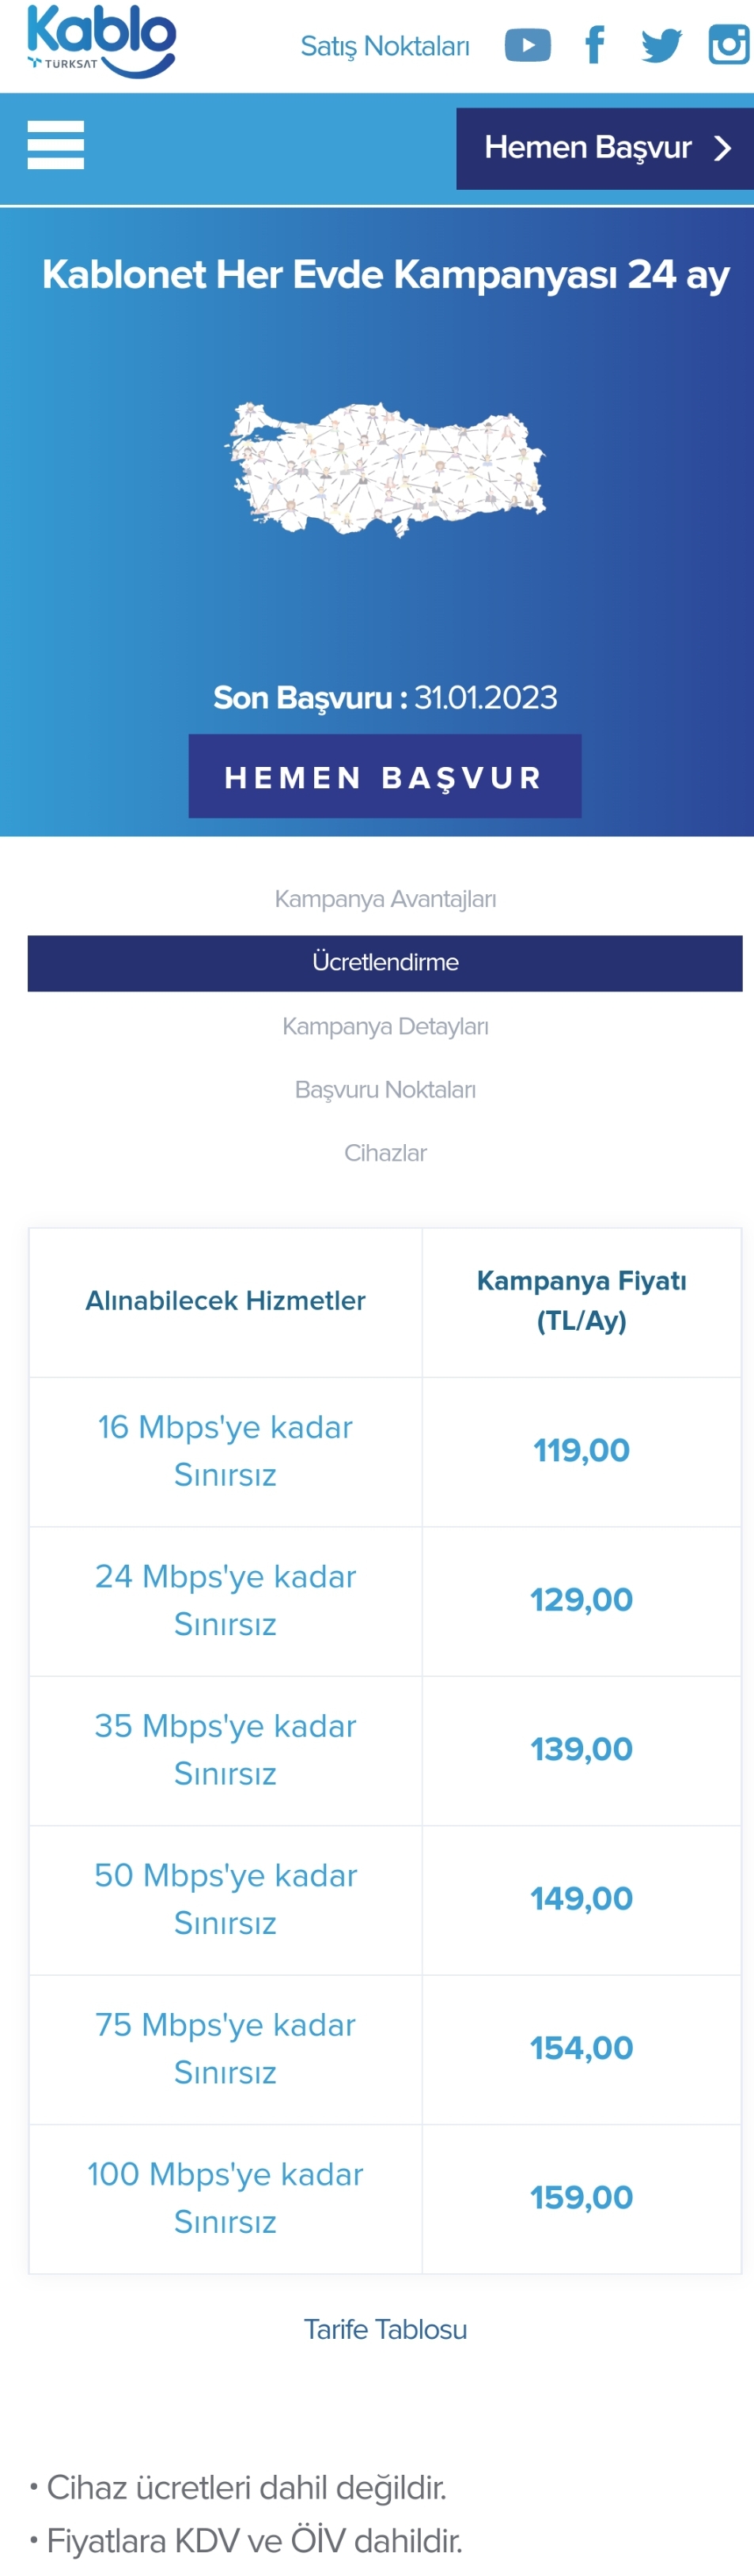This screenshot has width=754, height=2576.
Task: Open the Instagram social icon
Action: (730, 45)
